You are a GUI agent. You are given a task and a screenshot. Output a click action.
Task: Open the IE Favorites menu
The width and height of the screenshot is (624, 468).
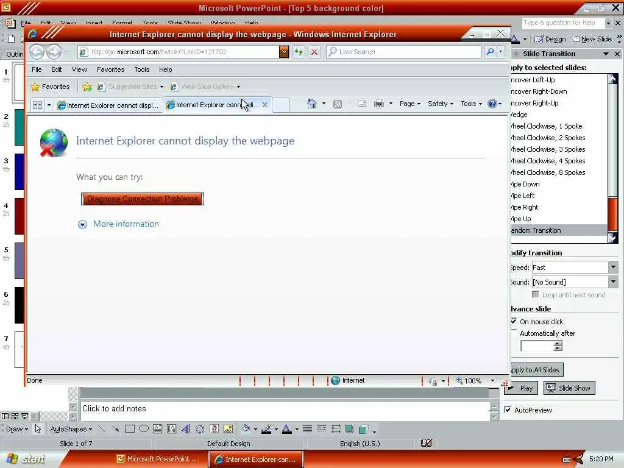[x=111, y=69]
